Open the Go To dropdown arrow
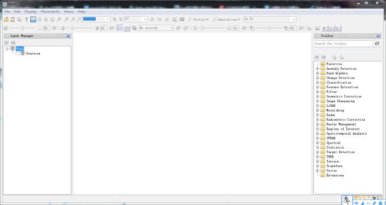The image size is (386, 205). point(294,20)
